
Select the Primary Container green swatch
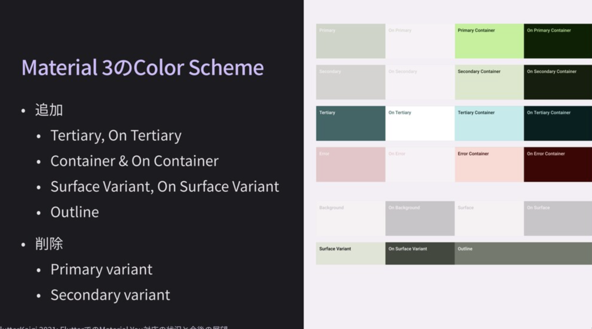click(x=489, y=41)
